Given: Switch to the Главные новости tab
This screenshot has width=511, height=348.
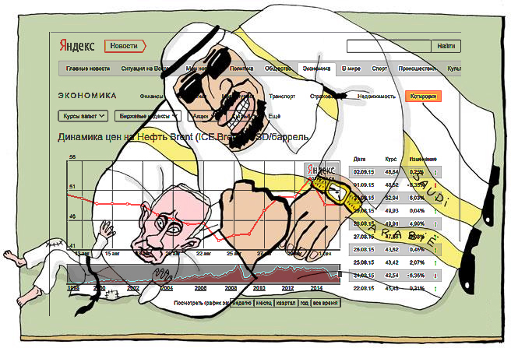Looking at the screenshot, I should 88,69.
